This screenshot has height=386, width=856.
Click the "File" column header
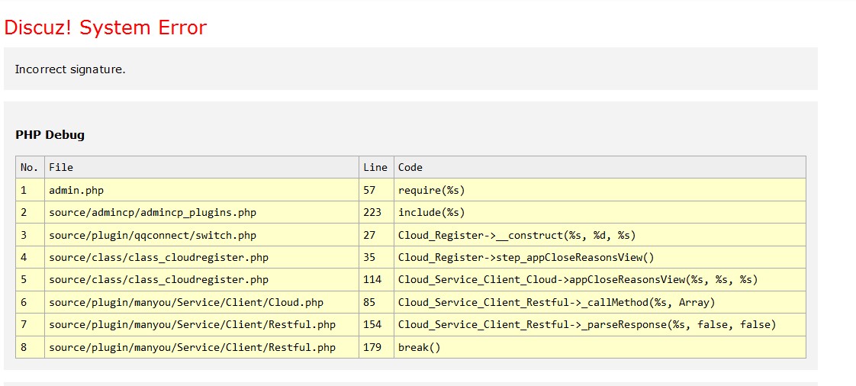click(61, 167)
